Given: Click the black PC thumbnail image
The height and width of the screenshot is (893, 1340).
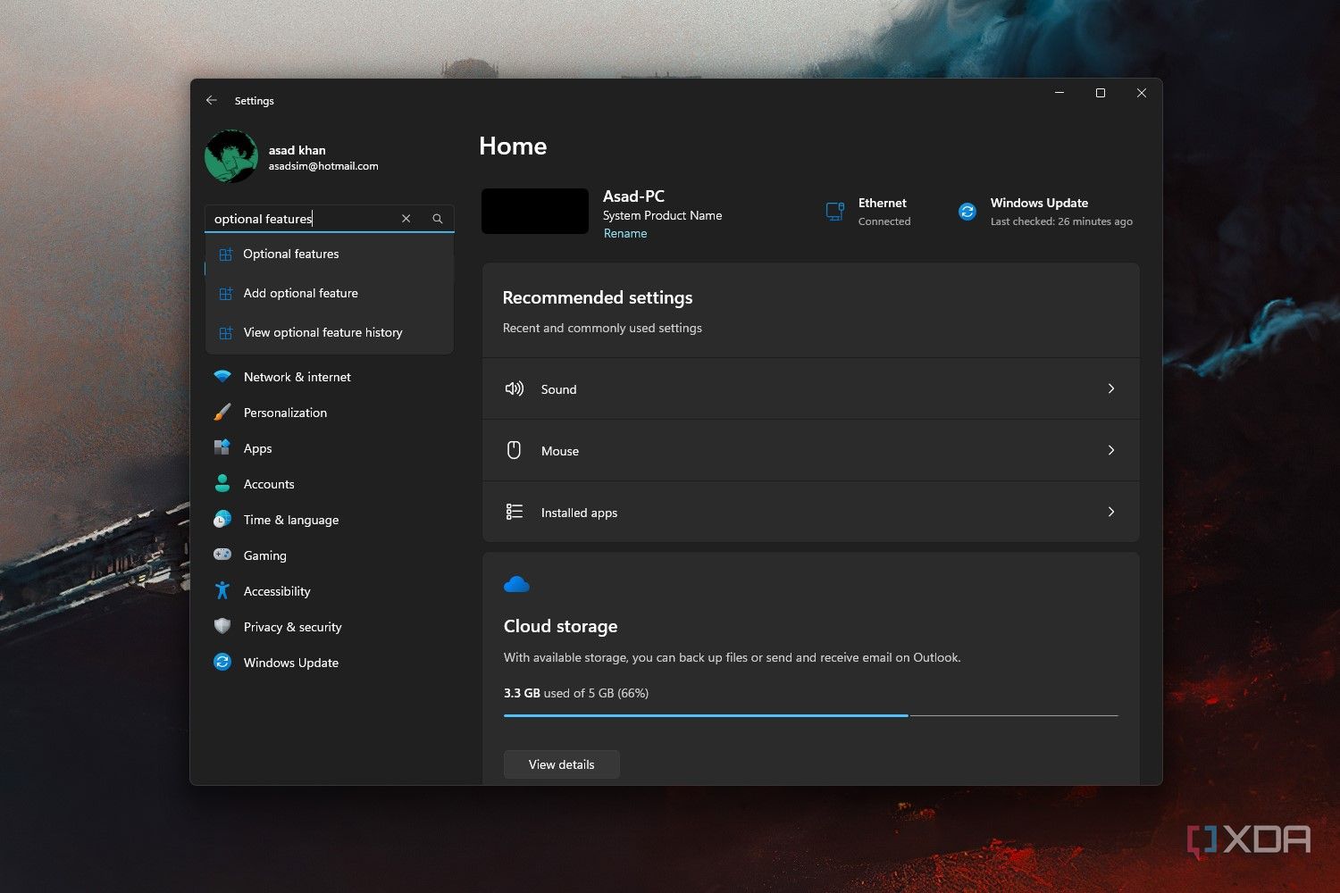Looking at the screenshot, I should [x=535, y=211].
